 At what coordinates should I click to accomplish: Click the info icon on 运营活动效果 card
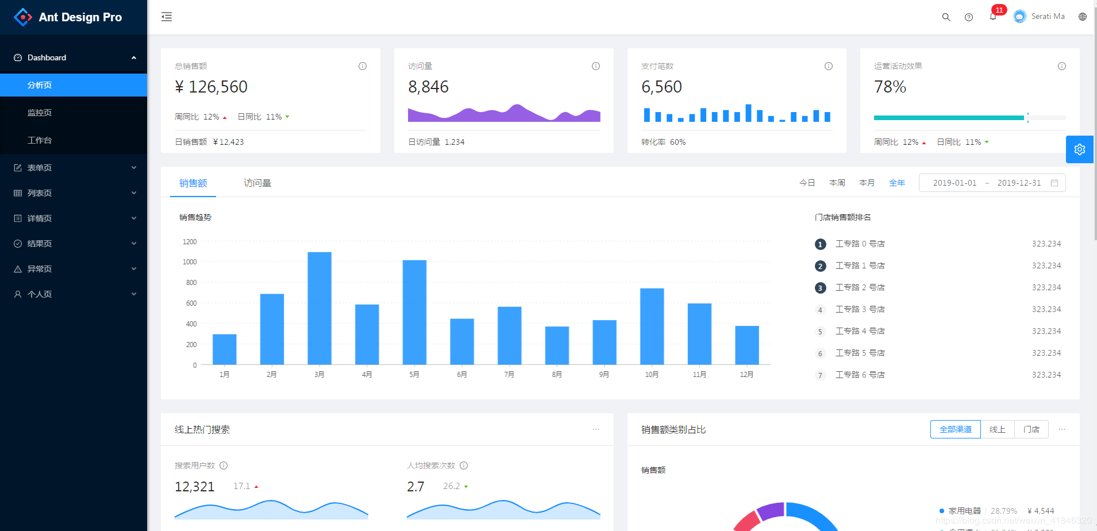[x=1062, y=66]
